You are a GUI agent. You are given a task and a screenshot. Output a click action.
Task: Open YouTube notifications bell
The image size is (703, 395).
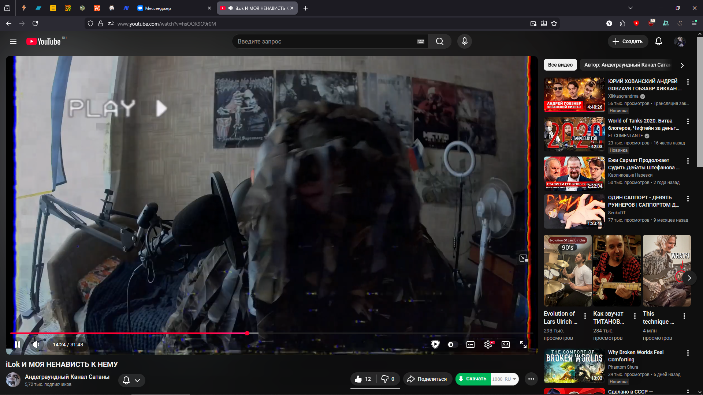(x=658, y=41)
